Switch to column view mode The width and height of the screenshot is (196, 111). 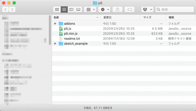pyautogui.click(x=71, y=9)
